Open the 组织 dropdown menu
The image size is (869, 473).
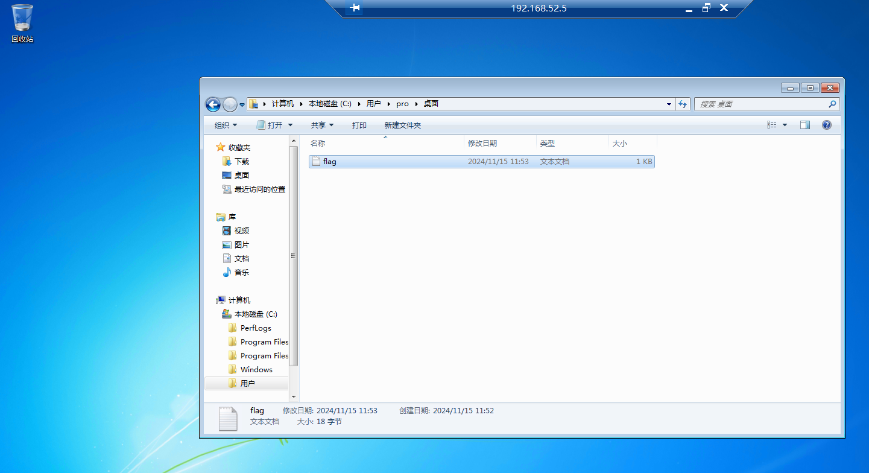point(226,125)
